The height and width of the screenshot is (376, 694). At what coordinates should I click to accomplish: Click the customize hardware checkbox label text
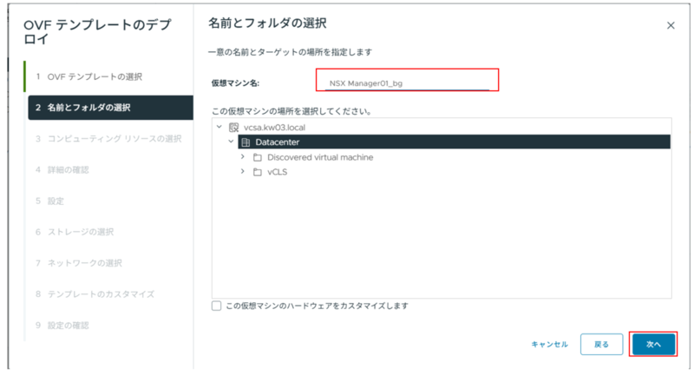tap(317, 306)
